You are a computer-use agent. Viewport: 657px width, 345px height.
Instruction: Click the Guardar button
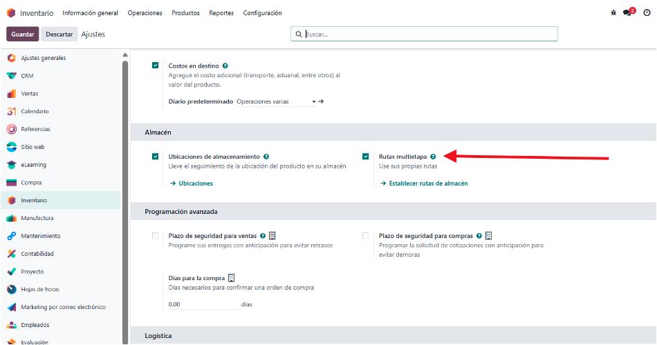[x=23, y=34]
